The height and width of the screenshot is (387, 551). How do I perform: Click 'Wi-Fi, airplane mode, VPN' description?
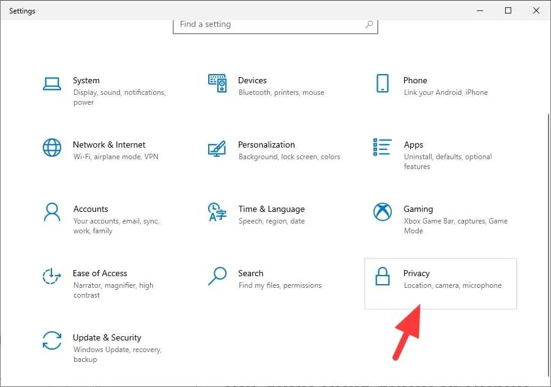[116, 157]
